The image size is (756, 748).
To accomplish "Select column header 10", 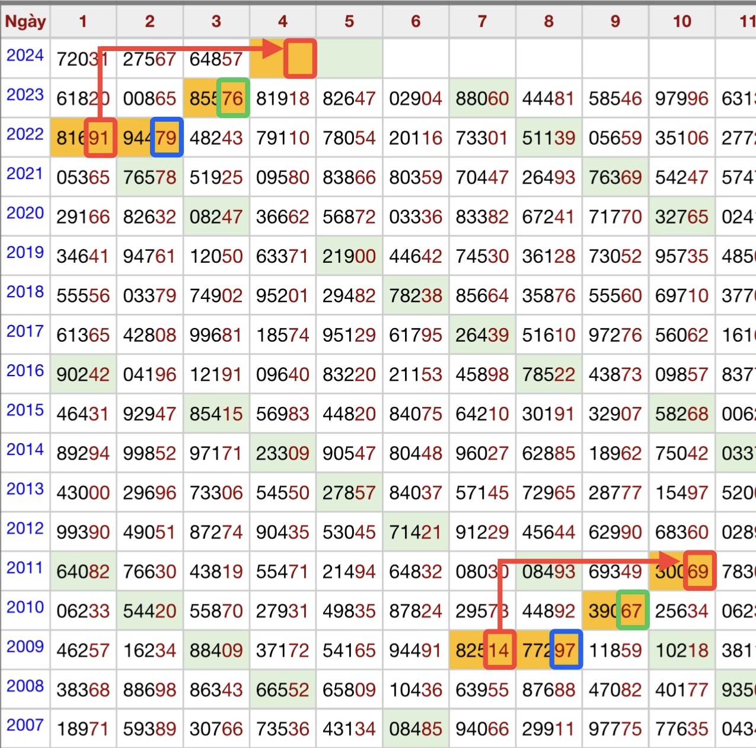I will tap(682, 22).
